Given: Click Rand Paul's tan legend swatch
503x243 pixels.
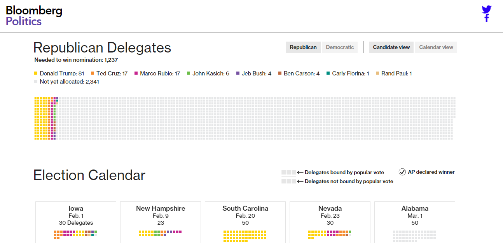Looking at the screenshot, I should 377,73.
